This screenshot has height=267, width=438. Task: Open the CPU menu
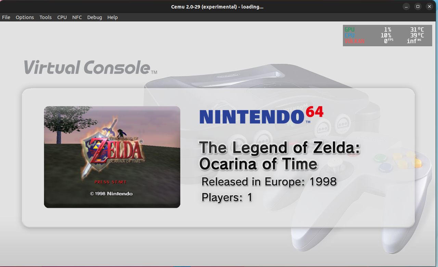(62, 17)
